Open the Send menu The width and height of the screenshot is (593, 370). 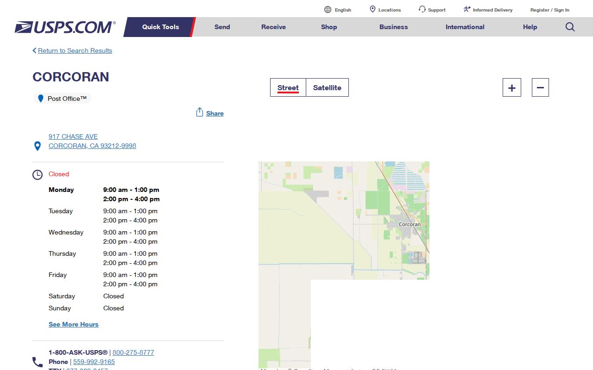pos(222,27)
